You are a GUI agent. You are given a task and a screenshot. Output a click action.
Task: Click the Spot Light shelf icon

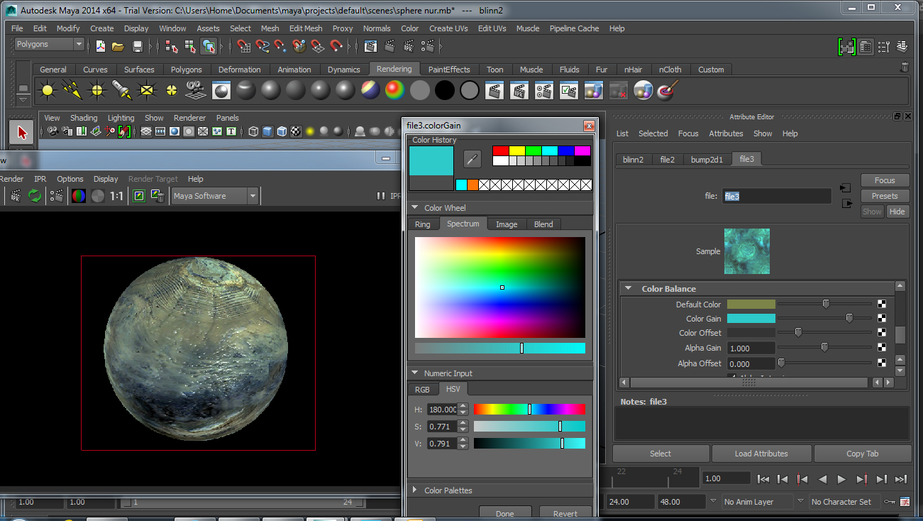(121, 90)
